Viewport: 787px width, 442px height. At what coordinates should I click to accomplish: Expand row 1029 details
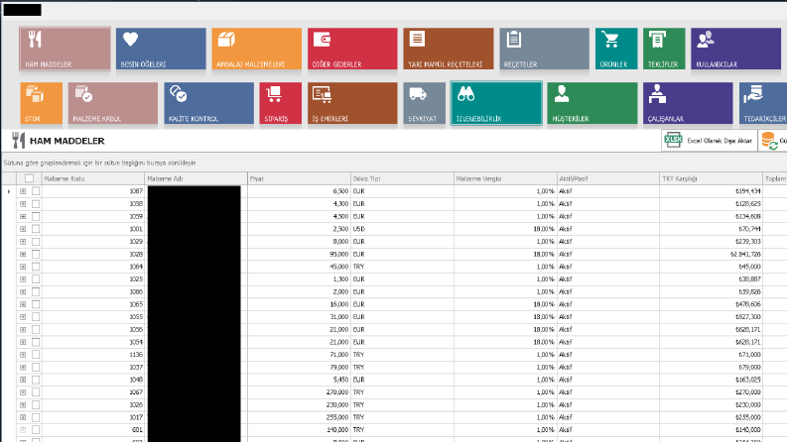click(x=23, y=242)
